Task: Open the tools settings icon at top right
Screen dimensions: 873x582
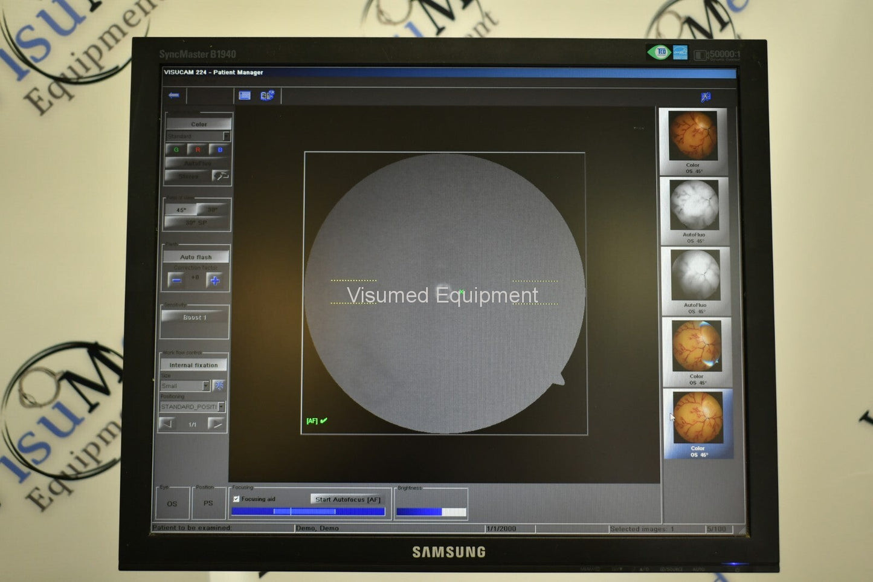Action: coord(706,97)
